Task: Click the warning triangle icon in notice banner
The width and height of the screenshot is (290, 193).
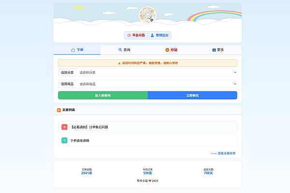Action: pyautogui.click(x=119, y=63)
